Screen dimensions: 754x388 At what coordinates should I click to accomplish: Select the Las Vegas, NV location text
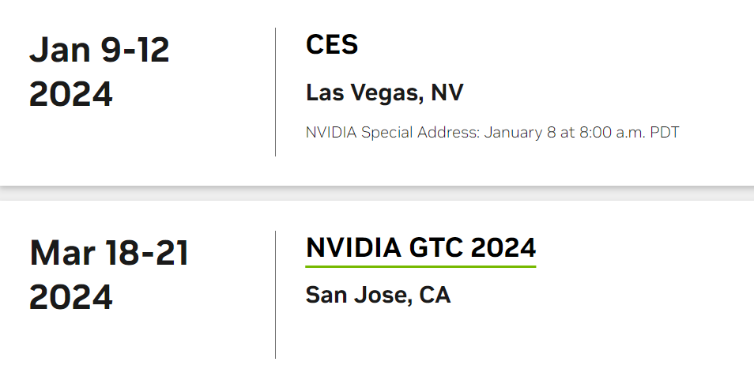[x=384, y=92]
